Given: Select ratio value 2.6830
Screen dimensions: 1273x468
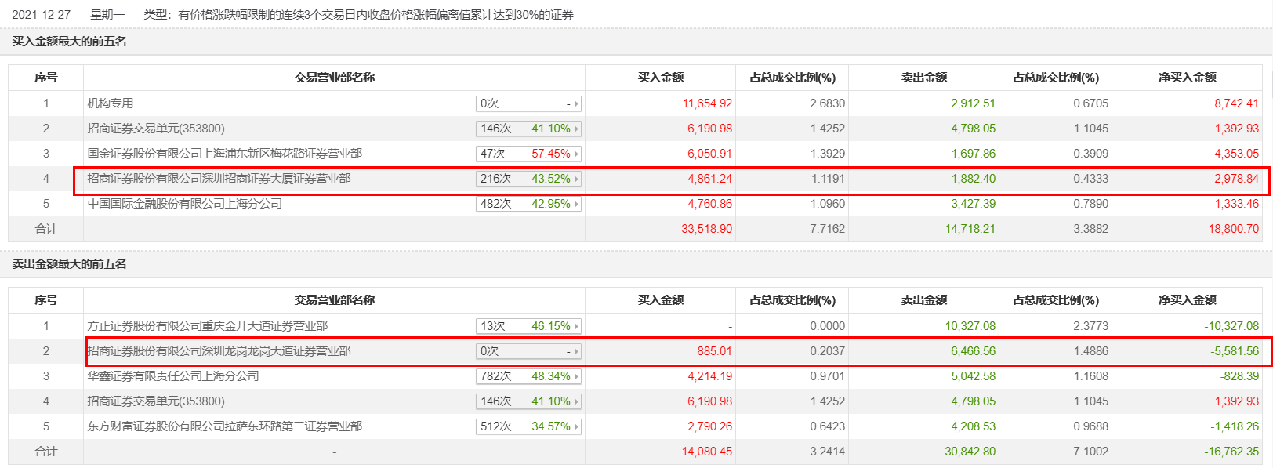Looking at the screenshot, I should [828, 103].
